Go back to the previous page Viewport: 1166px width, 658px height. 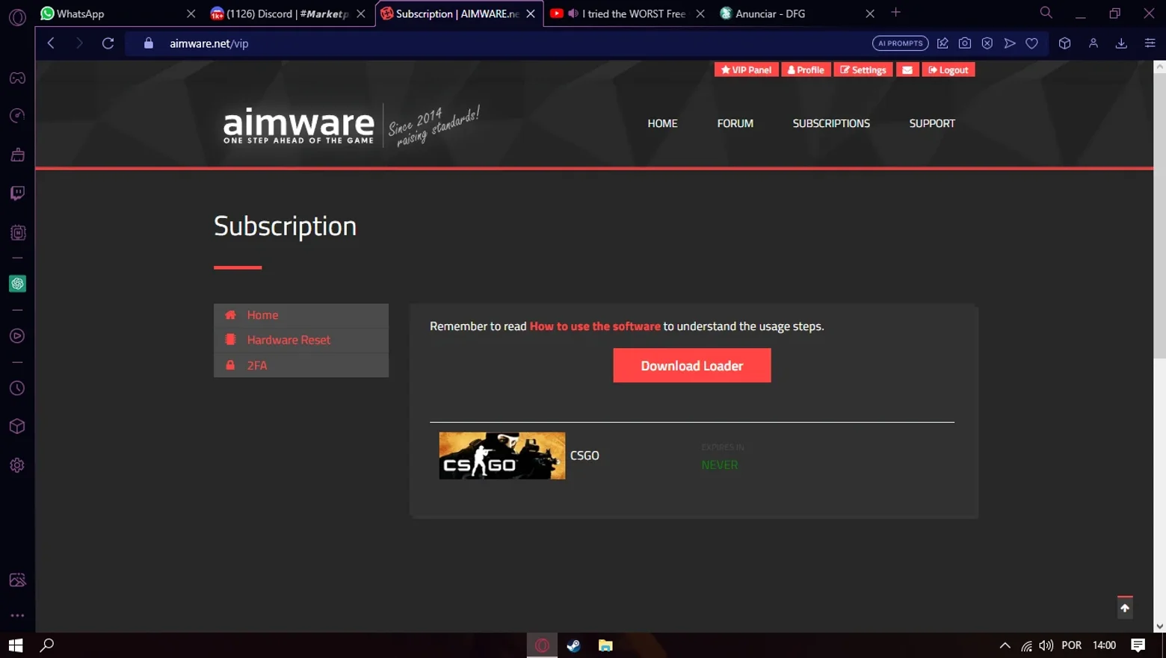click(x=51, y=43)
